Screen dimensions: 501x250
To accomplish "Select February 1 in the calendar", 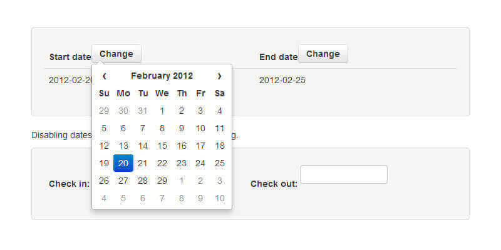I will 162,111.
